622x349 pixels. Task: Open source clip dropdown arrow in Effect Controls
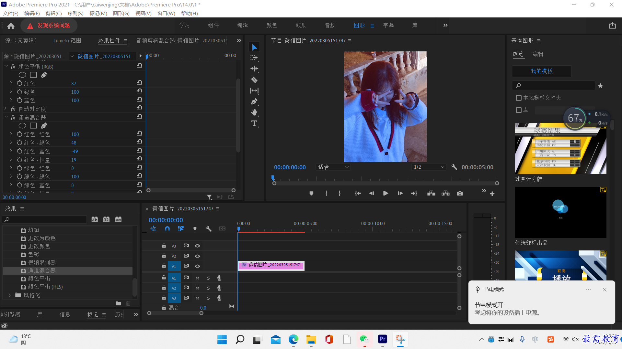coord(72,56)
